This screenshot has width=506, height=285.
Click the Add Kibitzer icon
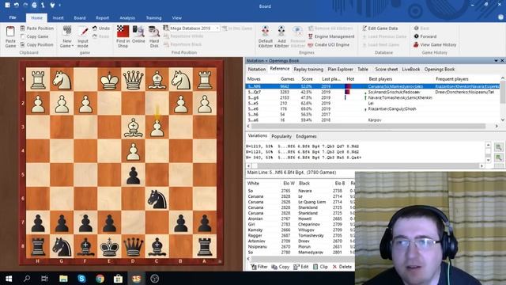tap(281, 37)
